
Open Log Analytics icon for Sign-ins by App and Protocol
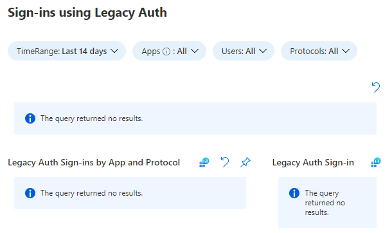204,162
